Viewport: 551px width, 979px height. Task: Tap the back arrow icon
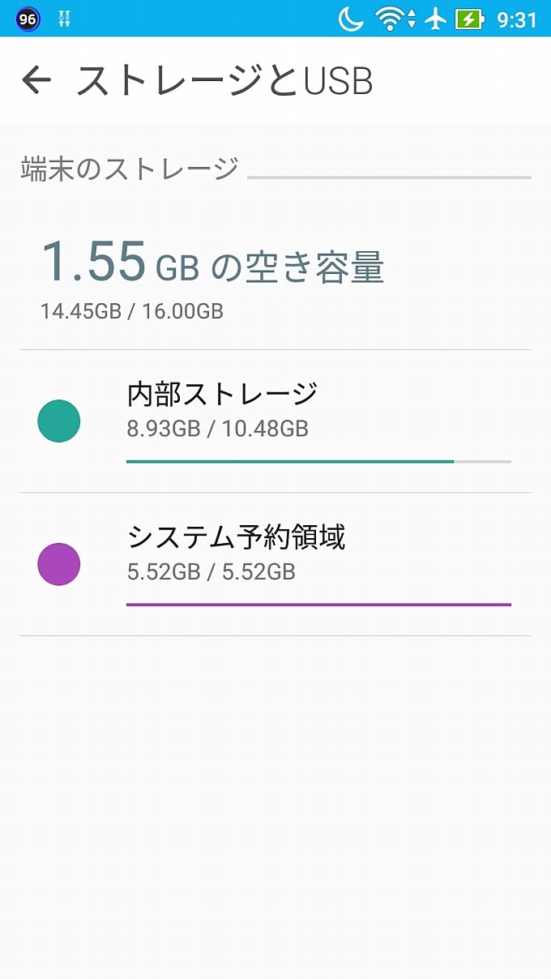pyautogui.click(x=36, y=80)
